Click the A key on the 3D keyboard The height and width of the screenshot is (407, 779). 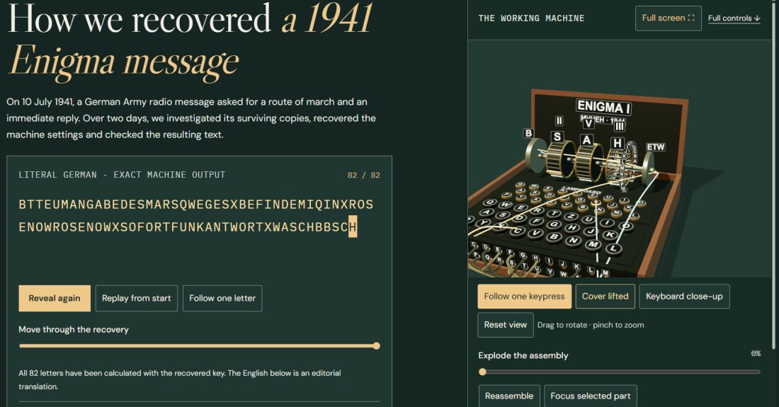(487, 212)
